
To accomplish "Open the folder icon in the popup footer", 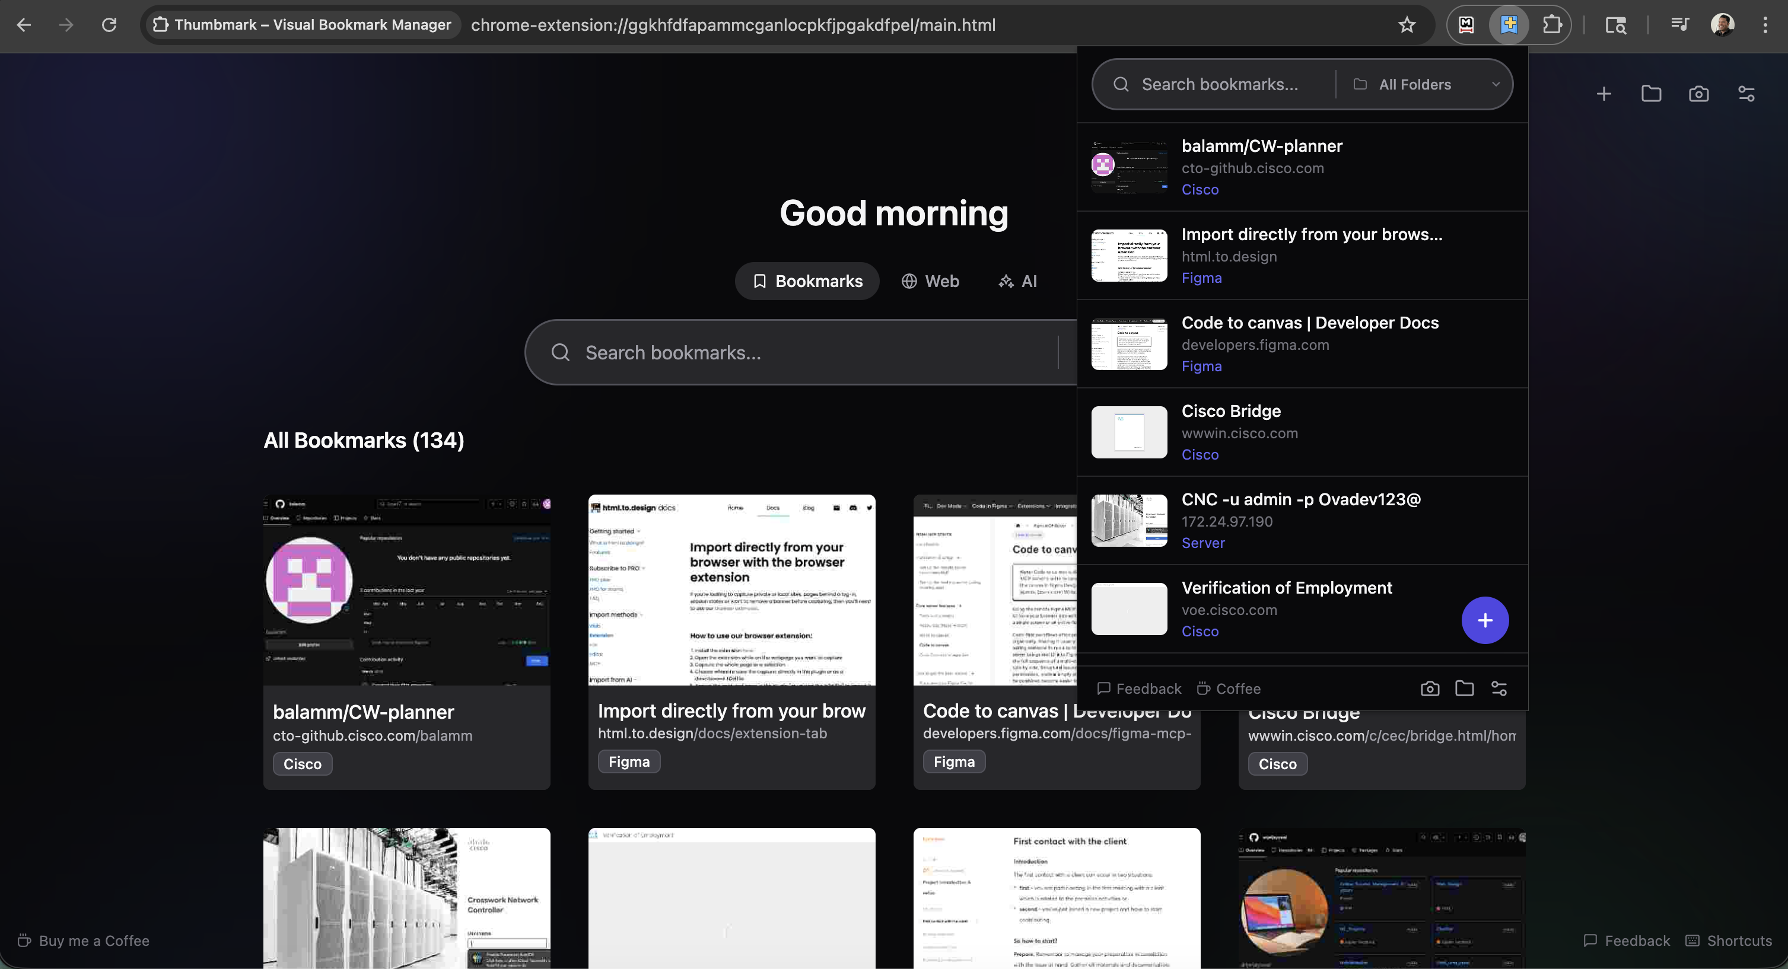I will (1465, 688).
